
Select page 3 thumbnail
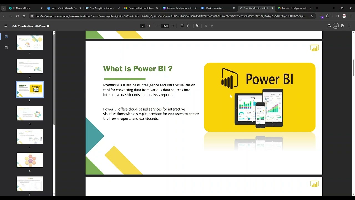[30, 89]
